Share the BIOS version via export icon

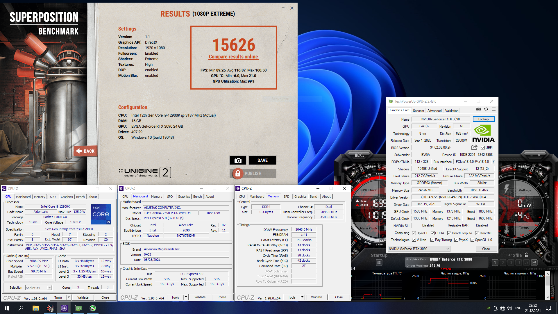point(474,147)
